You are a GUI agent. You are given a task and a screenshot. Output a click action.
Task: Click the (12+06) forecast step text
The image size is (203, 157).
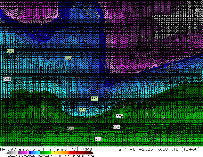(x=191, y=149)
